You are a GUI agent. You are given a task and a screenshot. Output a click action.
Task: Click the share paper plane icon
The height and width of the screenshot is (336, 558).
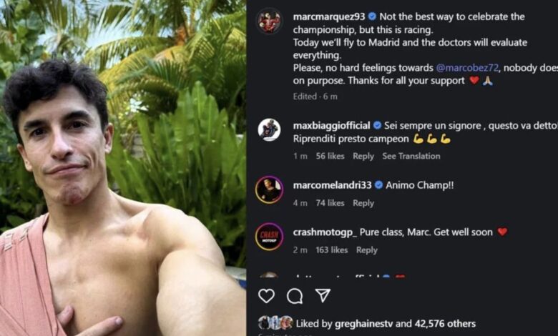tap(323, 295)
